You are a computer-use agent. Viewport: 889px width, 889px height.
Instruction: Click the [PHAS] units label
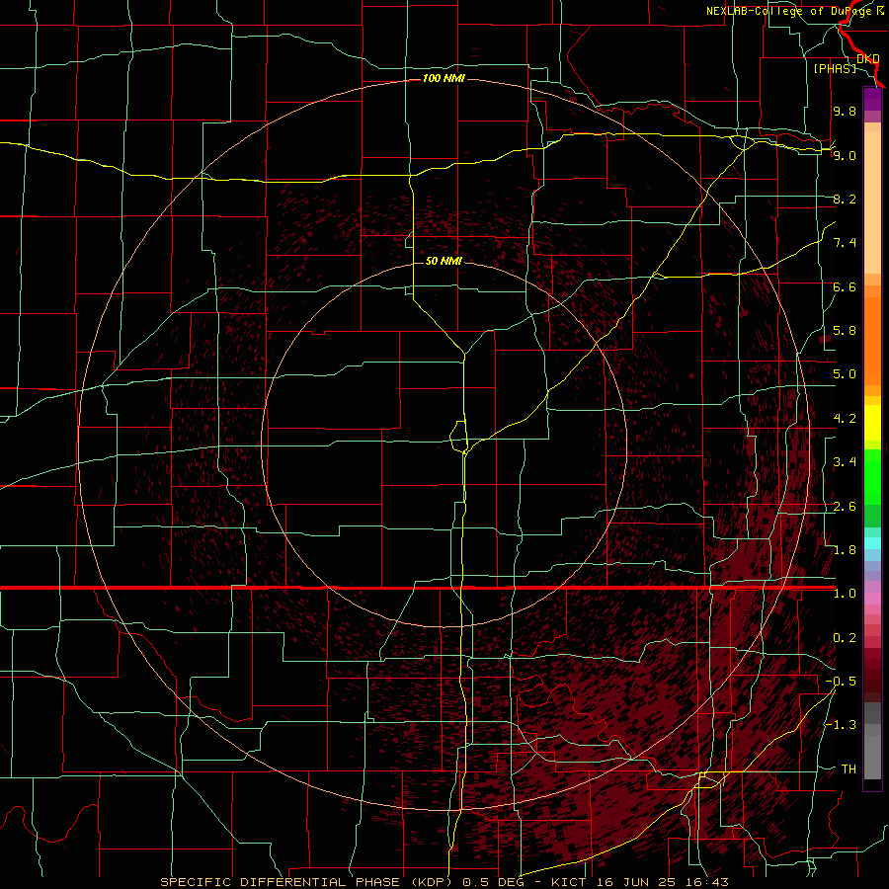coord(835,69)
